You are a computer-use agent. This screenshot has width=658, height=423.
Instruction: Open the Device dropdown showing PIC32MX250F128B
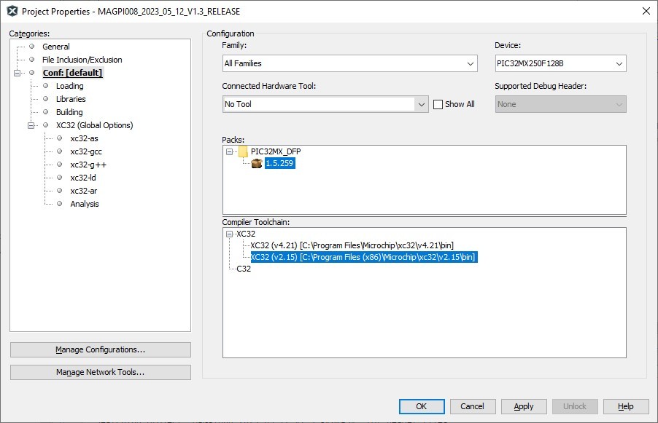(x=561, y=63)
